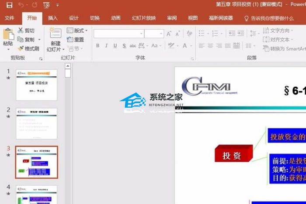This screenshot has height=204, width=306.
Task: Click the Redo icon in the quick access toolbar
Action: 35,5
